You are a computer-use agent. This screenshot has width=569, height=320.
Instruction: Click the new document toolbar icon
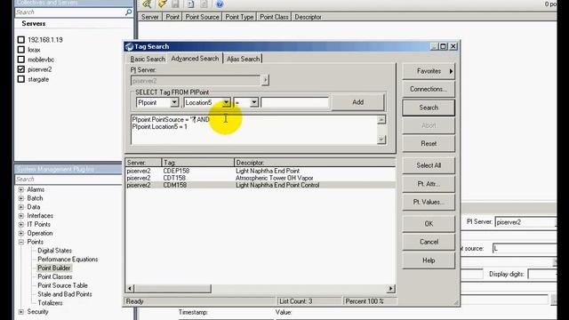point(190,4)
